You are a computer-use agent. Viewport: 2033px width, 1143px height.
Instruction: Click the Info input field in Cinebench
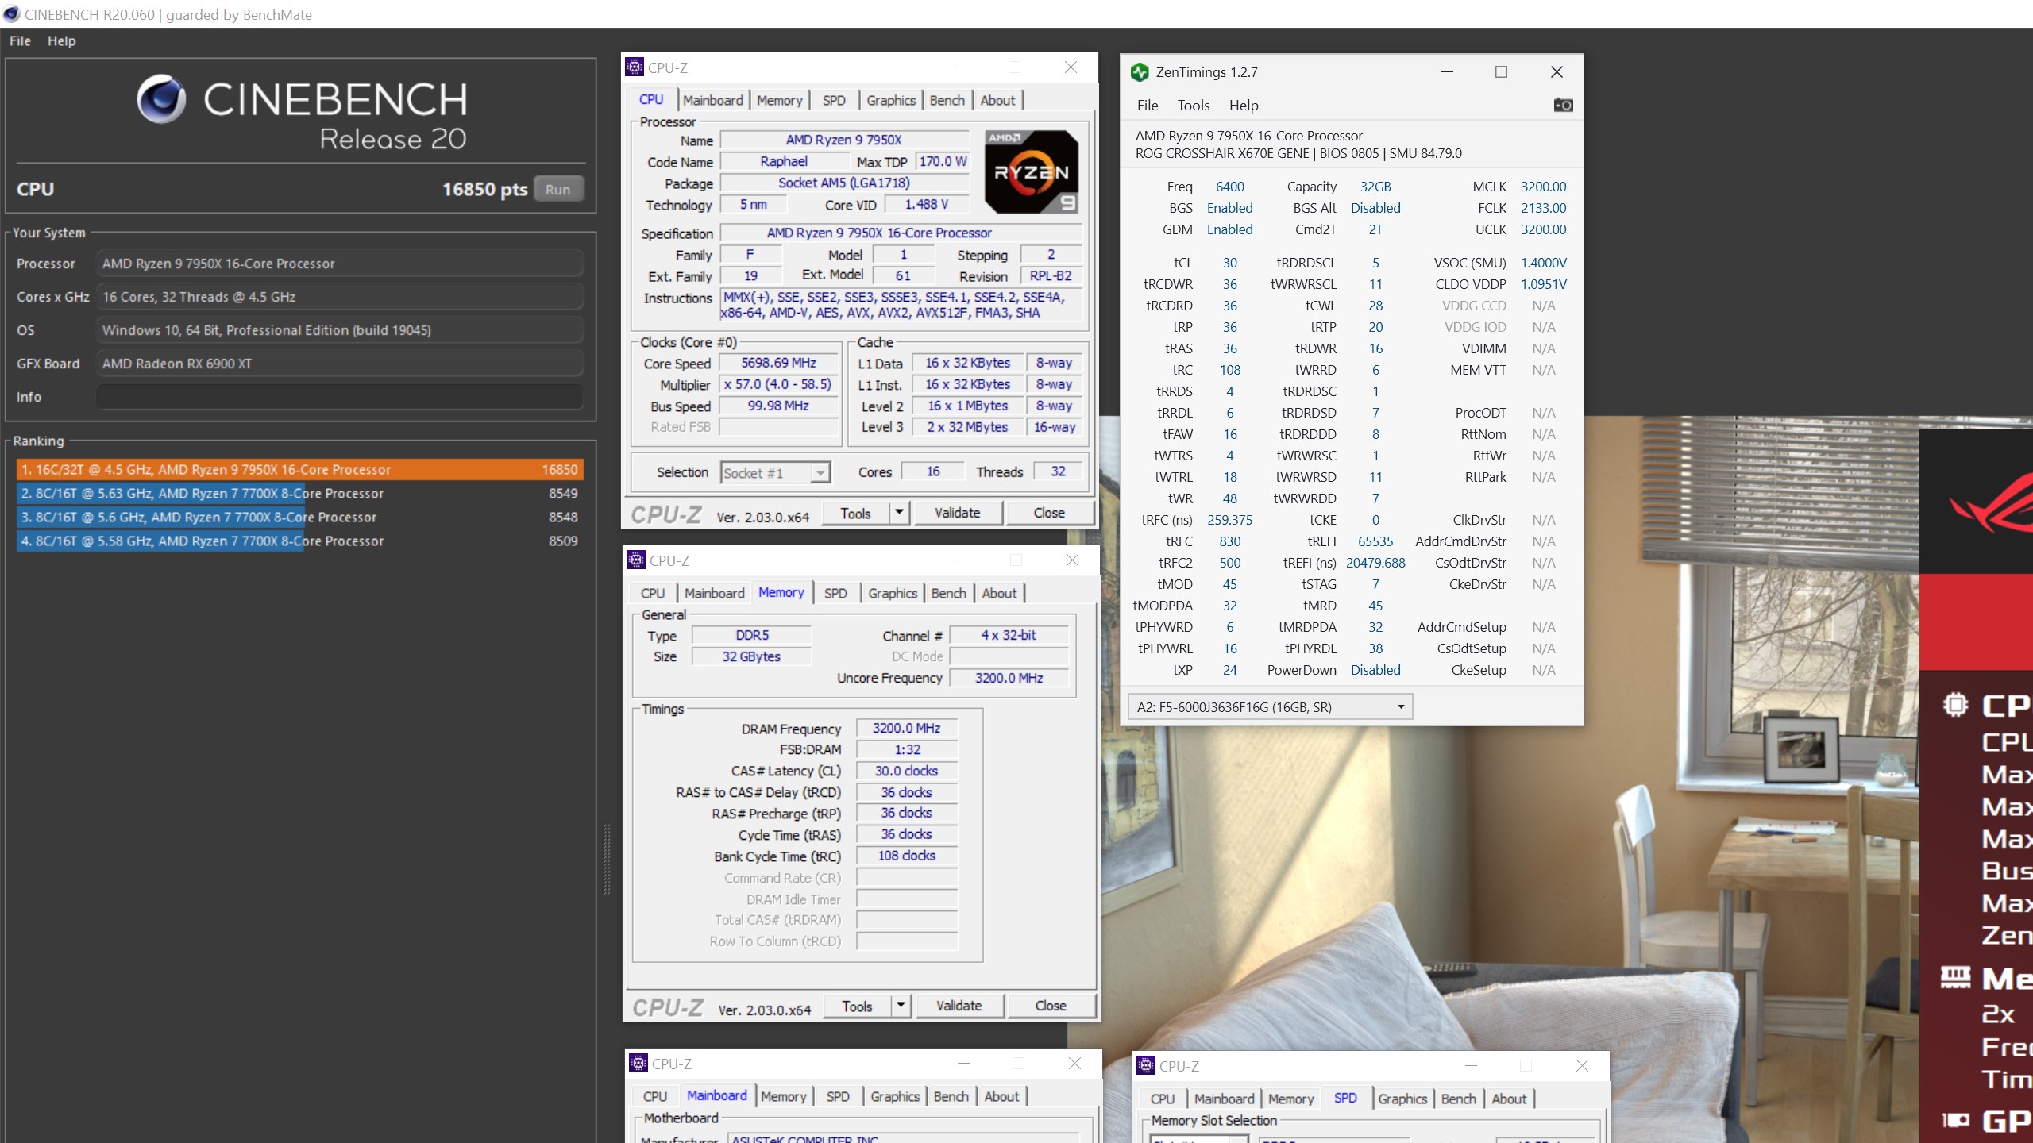(340, 397)
